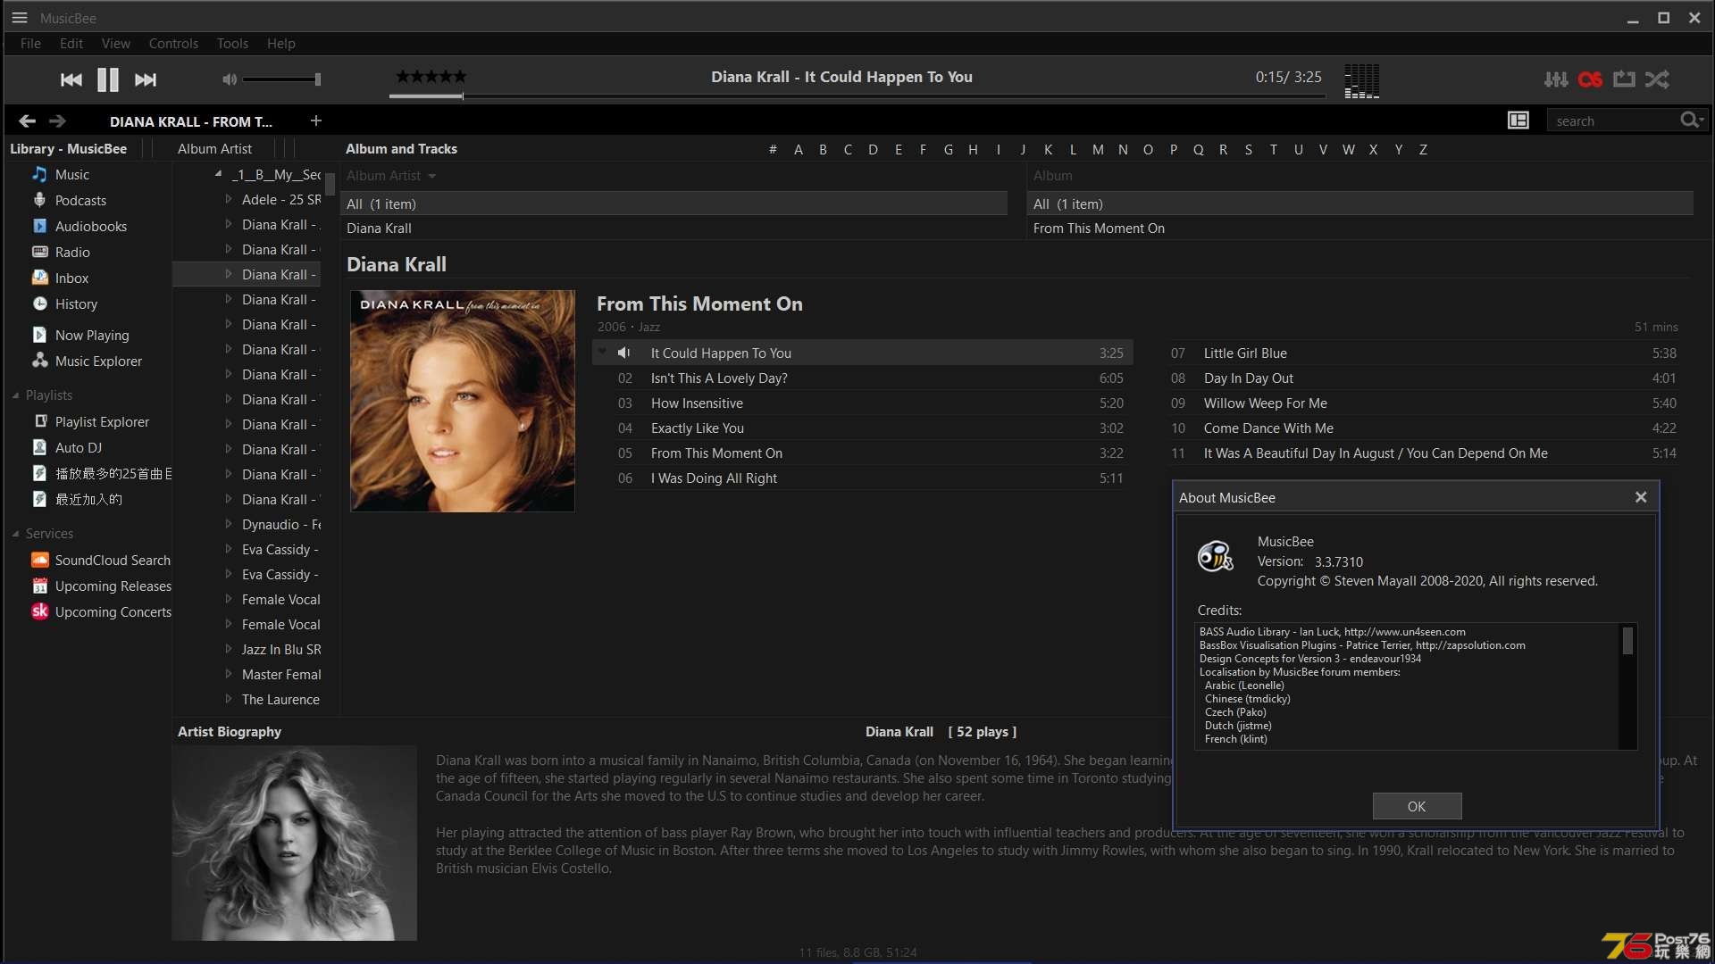Open Audiobooks in the sidebar
Viewport: 1715px width, 964px height.
(x=90, y=227)
